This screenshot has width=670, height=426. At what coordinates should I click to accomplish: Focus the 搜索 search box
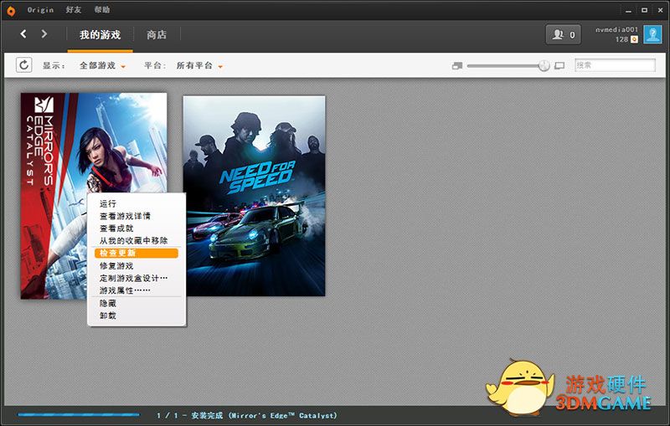615,65
